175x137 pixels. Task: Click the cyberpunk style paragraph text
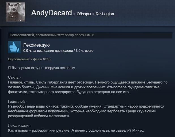88,87
